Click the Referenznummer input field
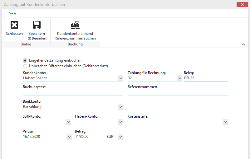250x159 pixels. point(177,92)
